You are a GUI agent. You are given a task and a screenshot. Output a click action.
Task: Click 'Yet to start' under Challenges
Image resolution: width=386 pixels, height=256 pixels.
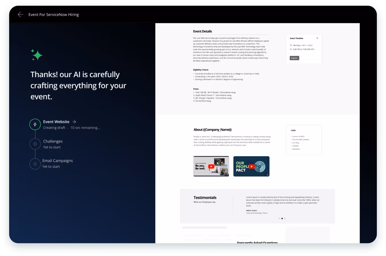point(52,147)
